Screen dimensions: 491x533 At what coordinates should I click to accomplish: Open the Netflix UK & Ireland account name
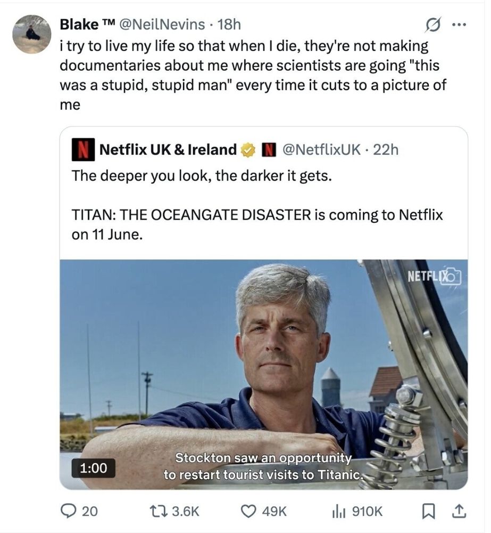coord(168,150)
